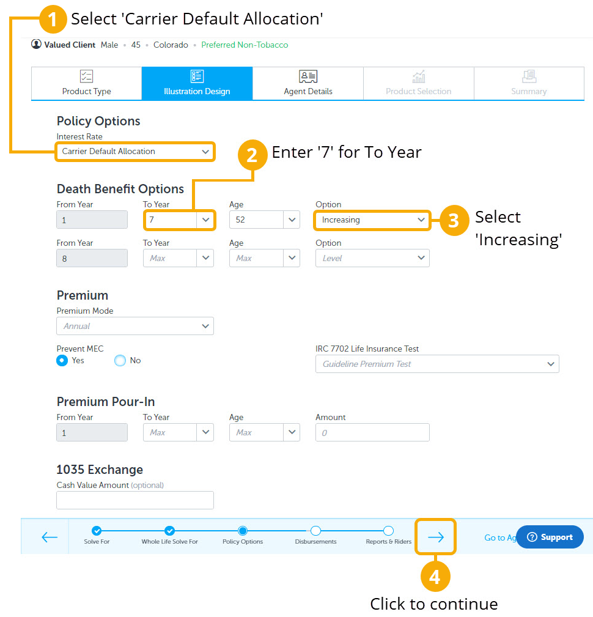Click the back arrow in the bottom bar
Viewport: 593px width, 617px height.
point(50,536)
